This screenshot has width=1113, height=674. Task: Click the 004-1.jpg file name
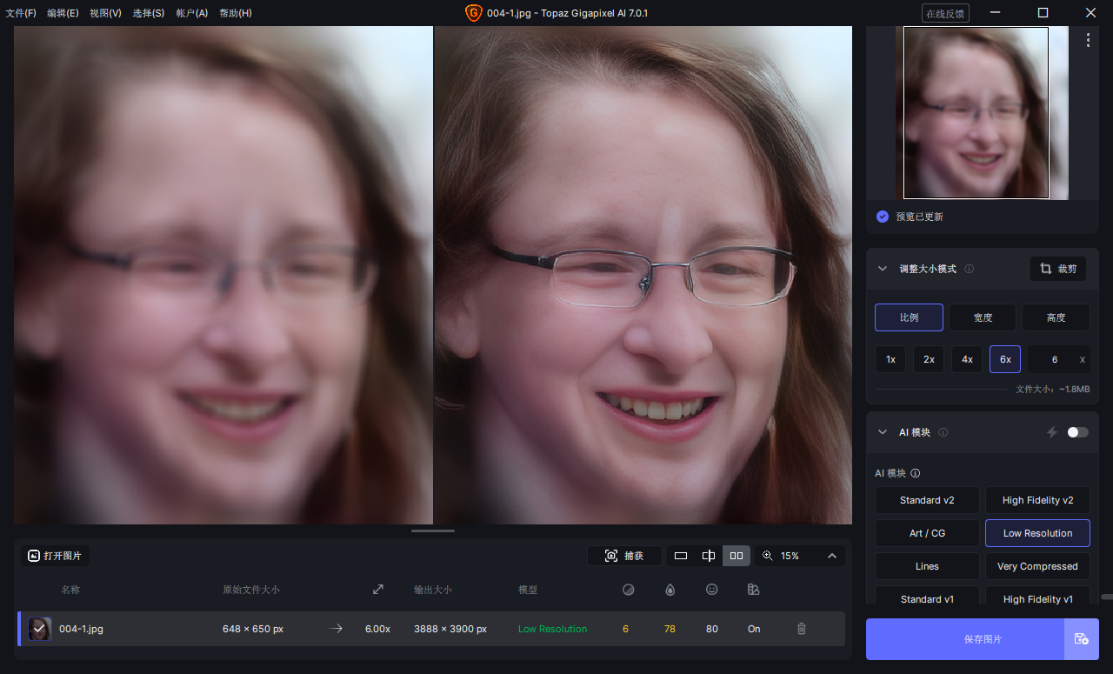pos(81,629)
